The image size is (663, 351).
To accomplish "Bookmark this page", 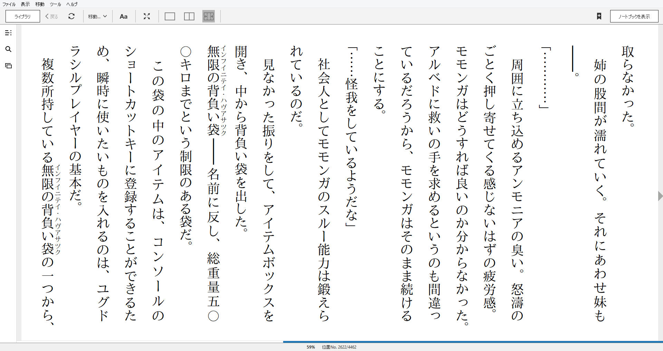I will tap(599, 16).
